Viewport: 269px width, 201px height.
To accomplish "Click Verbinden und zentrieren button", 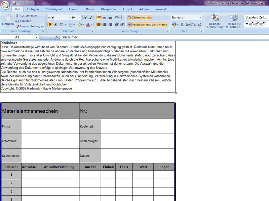I will (x=146, y=24).
